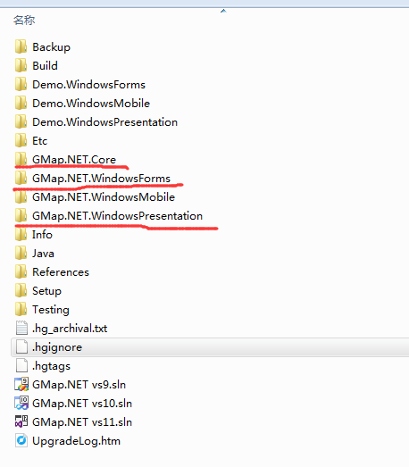The width and height of the screenshot is (409, 467).
Task: Sort by the 名称 column header
Action: pyautogui.click(x=24, y=21)
